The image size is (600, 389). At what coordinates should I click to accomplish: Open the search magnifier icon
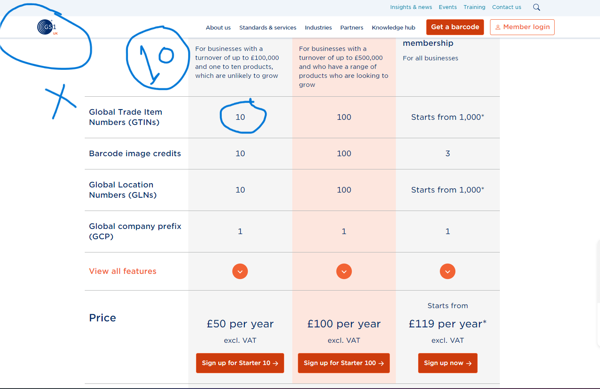(x=537, y=7)
